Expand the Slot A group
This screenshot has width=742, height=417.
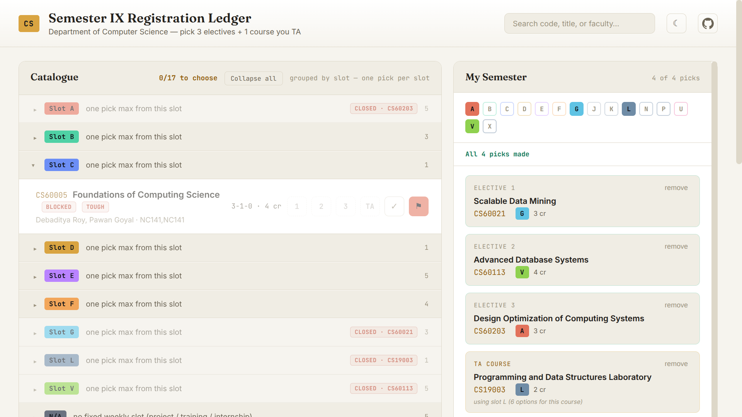click(230, 109)
